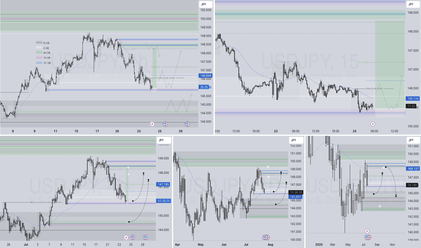
Task: Open JPY currency selector on 15-minute chart
Action: [x=413, y=5]
